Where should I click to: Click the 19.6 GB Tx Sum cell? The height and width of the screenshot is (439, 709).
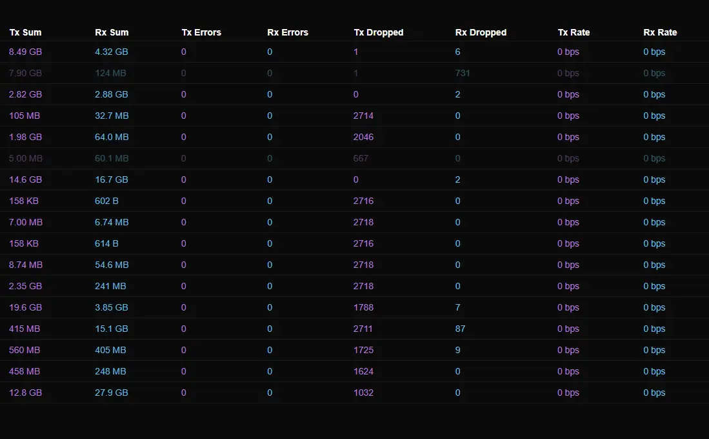25,307
